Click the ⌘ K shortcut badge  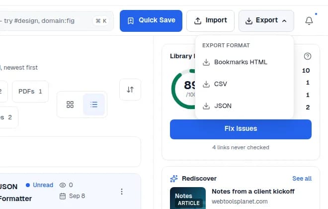101,21
